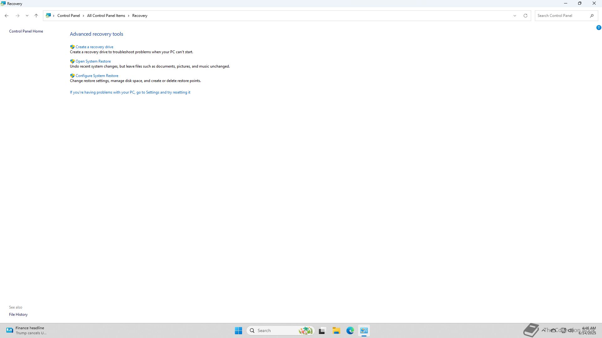Click the Up one level arrow
The image size is (602, 338).
pyautogui.click(x=36, y=16)
